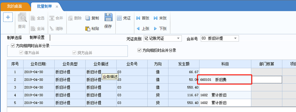Viewport: 296px width, 112px height.
Task: Click 1602 累计折旧 in row 5
Action: click(x=225, y=103)
